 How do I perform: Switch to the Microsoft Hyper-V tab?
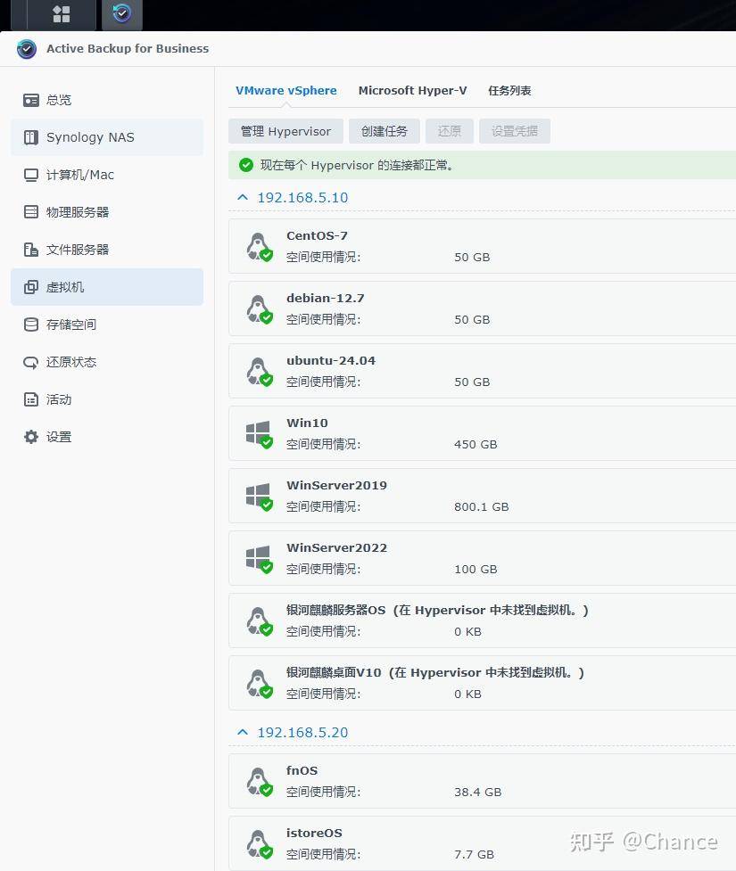(x=412, y=91)
